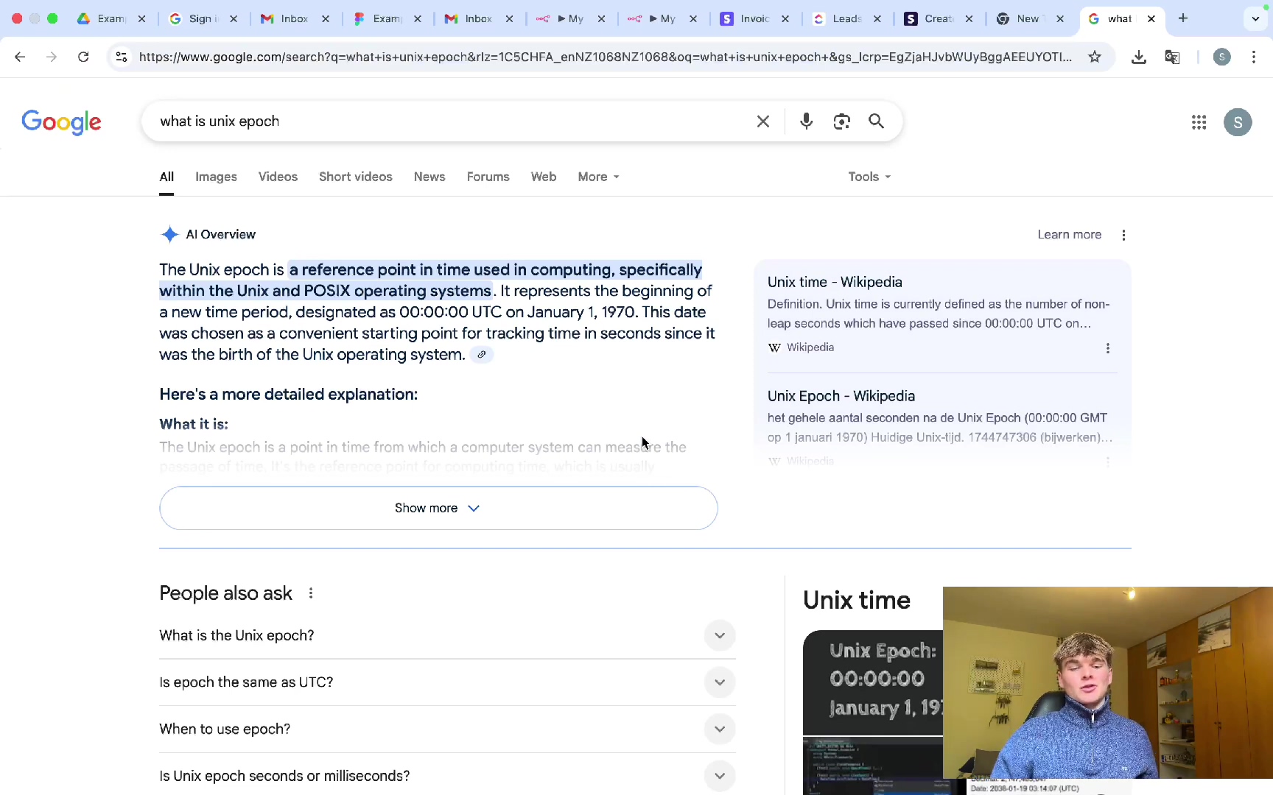Screen dimensions: 1273x795
Task: Bookmark this page with star icon
Action: 1095,57
